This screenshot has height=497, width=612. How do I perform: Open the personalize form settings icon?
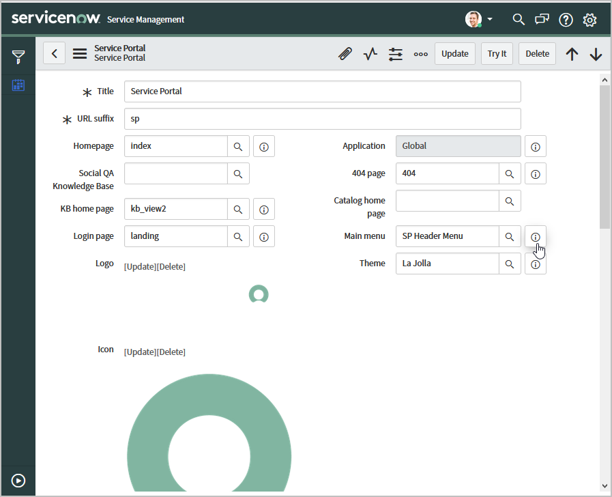coord(395,54)
